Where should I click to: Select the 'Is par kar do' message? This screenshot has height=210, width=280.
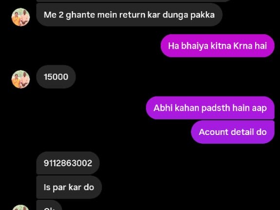point(69,187)
